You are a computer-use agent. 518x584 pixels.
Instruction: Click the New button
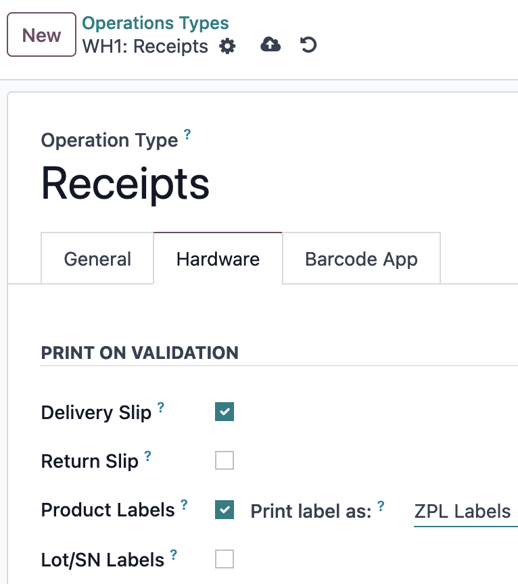[41, 34]
